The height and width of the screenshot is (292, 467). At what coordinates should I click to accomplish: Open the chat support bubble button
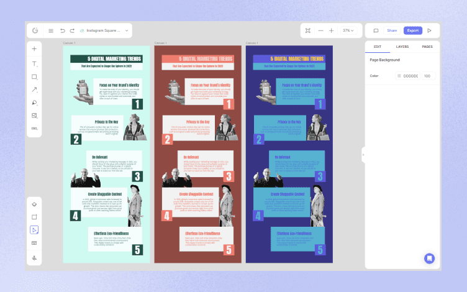[429, 258]
